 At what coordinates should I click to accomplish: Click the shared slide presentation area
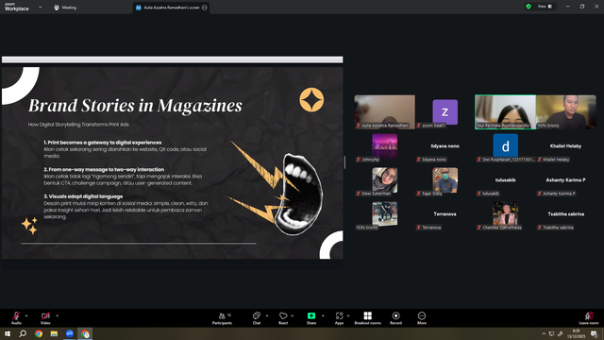tap(172, 162)
